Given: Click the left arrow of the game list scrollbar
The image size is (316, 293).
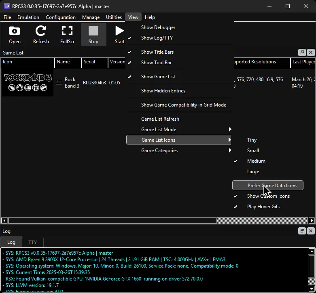Looking at the screenshot, I should click(x=4, y=220).
